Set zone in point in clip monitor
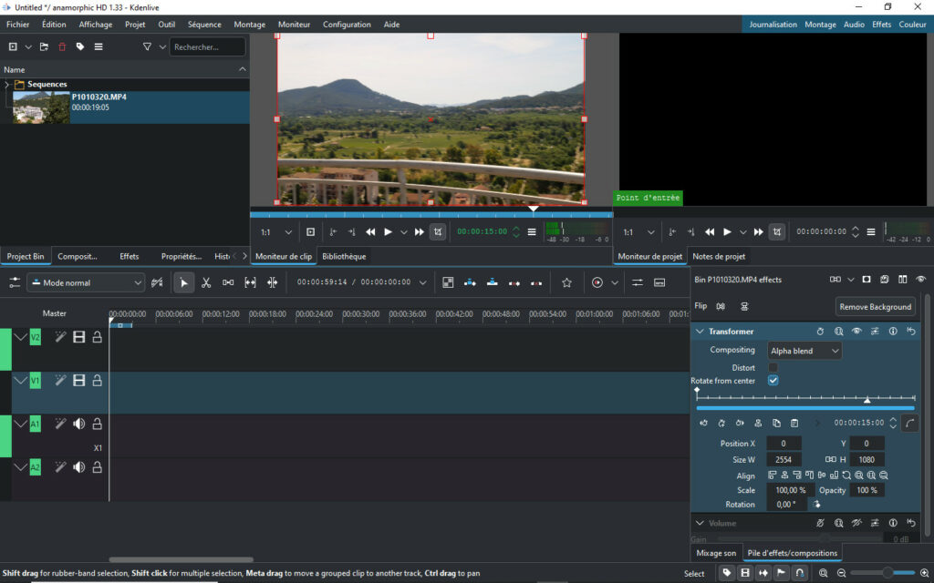 (333, 232)
